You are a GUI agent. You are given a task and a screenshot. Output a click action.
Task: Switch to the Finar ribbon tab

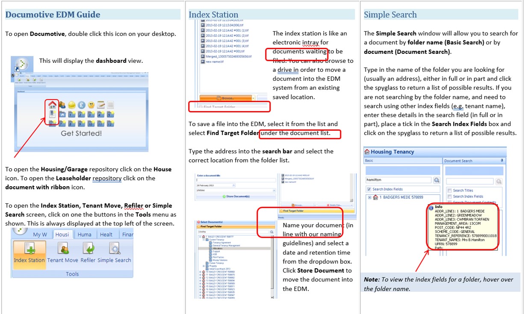[x=127, y=234]
